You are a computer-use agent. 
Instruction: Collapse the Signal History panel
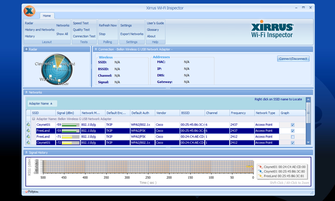coord(26,153)
